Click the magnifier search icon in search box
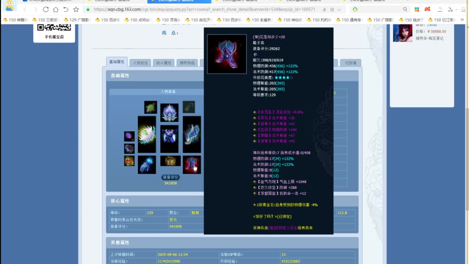This screenshot has width=469, height=264. pyautogui.click(x=405, y=10)
